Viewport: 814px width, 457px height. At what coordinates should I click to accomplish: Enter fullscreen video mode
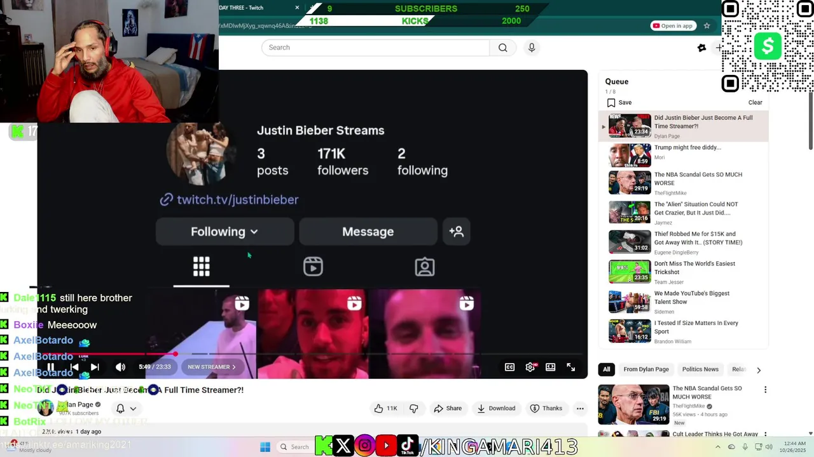571,367
